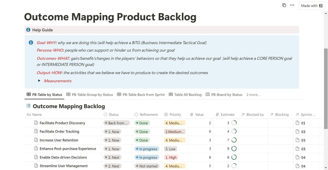Open the Status column header menu
The image size is (328, 170).
tap(113, 115)
